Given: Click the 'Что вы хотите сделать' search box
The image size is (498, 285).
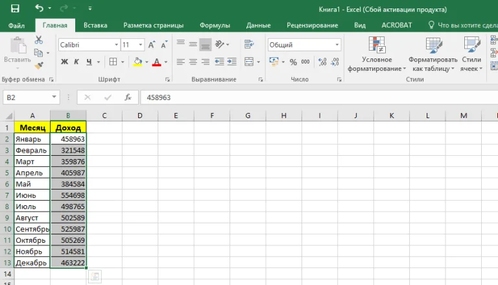Looking at the screenshot, I should (x=463, y=25).
